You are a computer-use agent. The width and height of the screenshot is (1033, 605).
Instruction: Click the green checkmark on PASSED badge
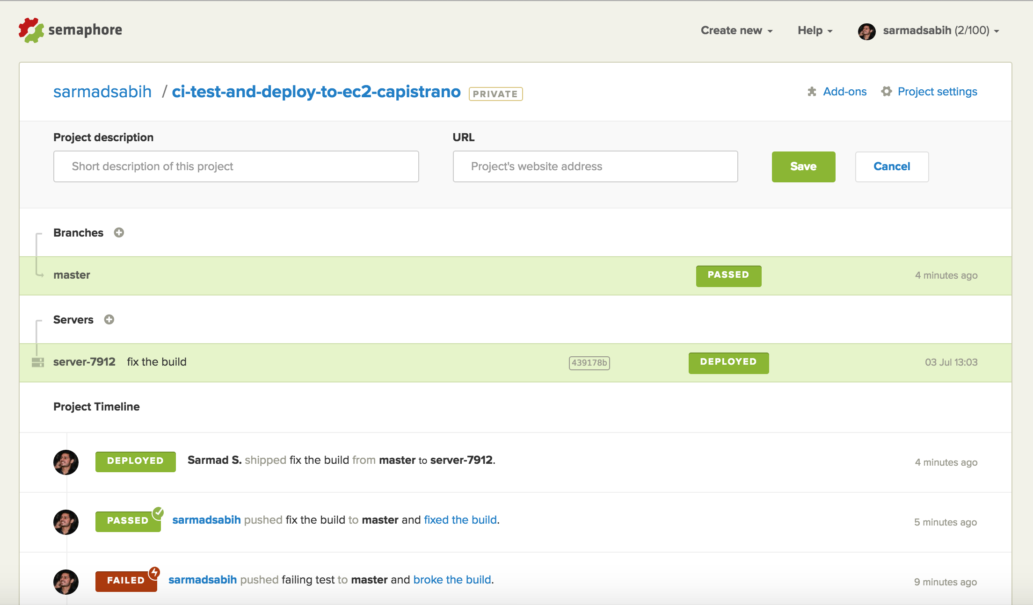[x=159, y=512]
